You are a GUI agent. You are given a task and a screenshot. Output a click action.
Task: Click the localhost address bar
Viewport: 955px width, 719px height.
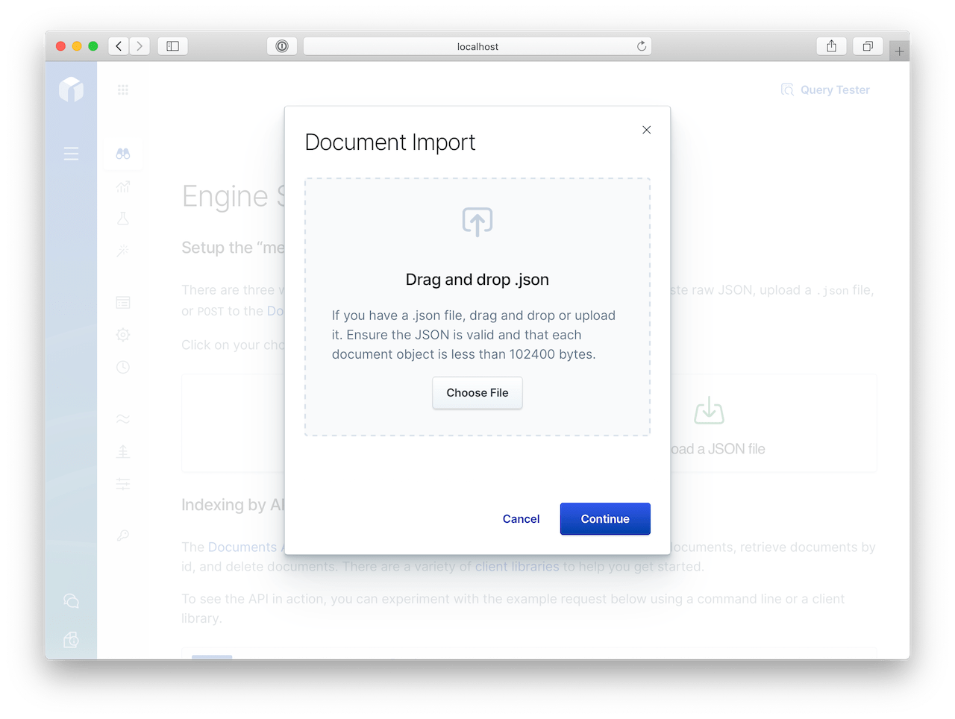pyautogui.click(x=477, y=46)
